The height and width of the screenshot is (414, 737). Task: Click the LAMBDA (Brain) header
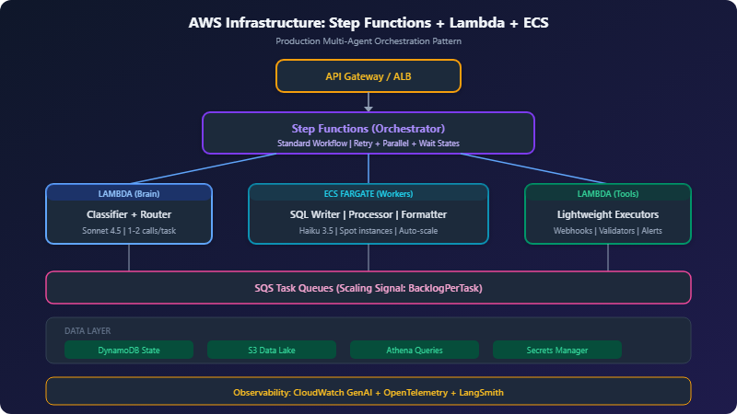click(129, 193)
